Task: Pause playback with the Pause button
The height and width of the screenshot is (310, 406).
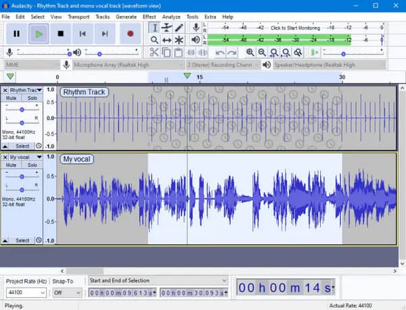Action: [16, 34]
